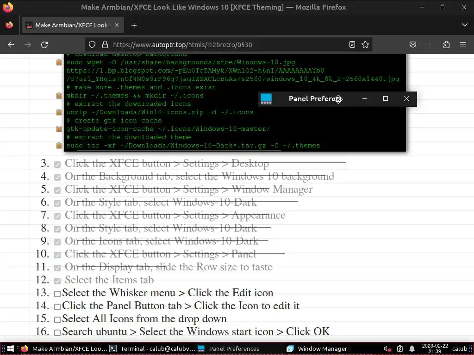Copy the mkdir command clipboard icon
Screen dimensions: 474x355
tap(59, 95)
